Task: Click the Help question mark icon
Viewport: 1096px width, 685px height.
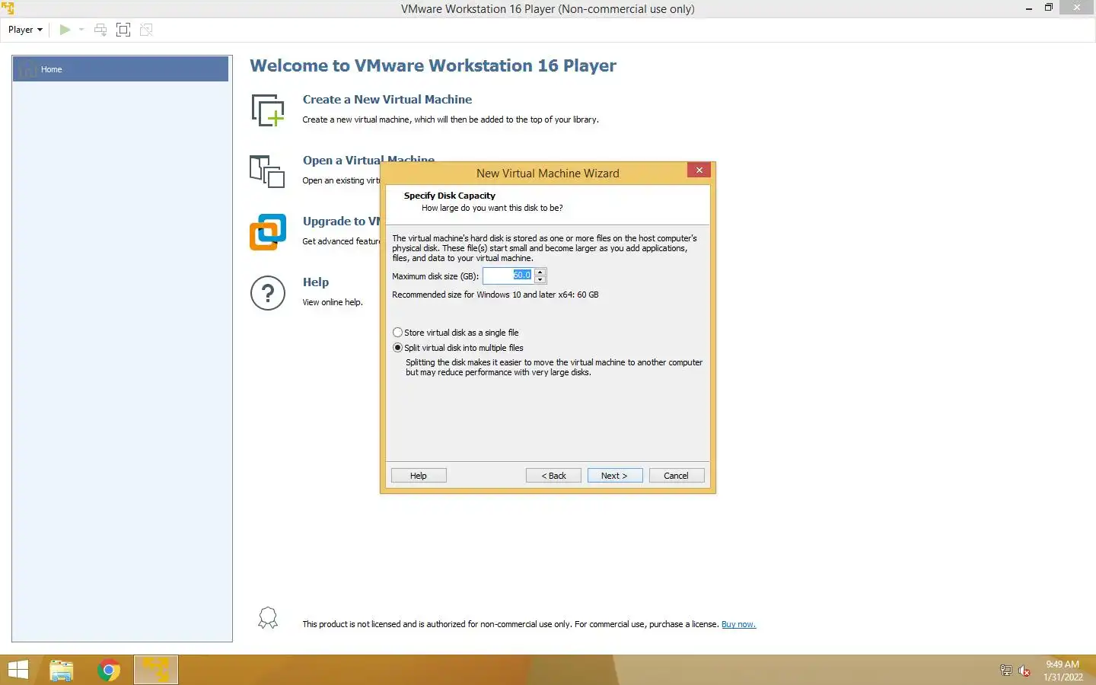Action: (268, 293)
